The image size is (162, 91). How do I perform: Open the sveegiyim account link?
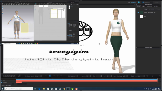click(133, 2)
